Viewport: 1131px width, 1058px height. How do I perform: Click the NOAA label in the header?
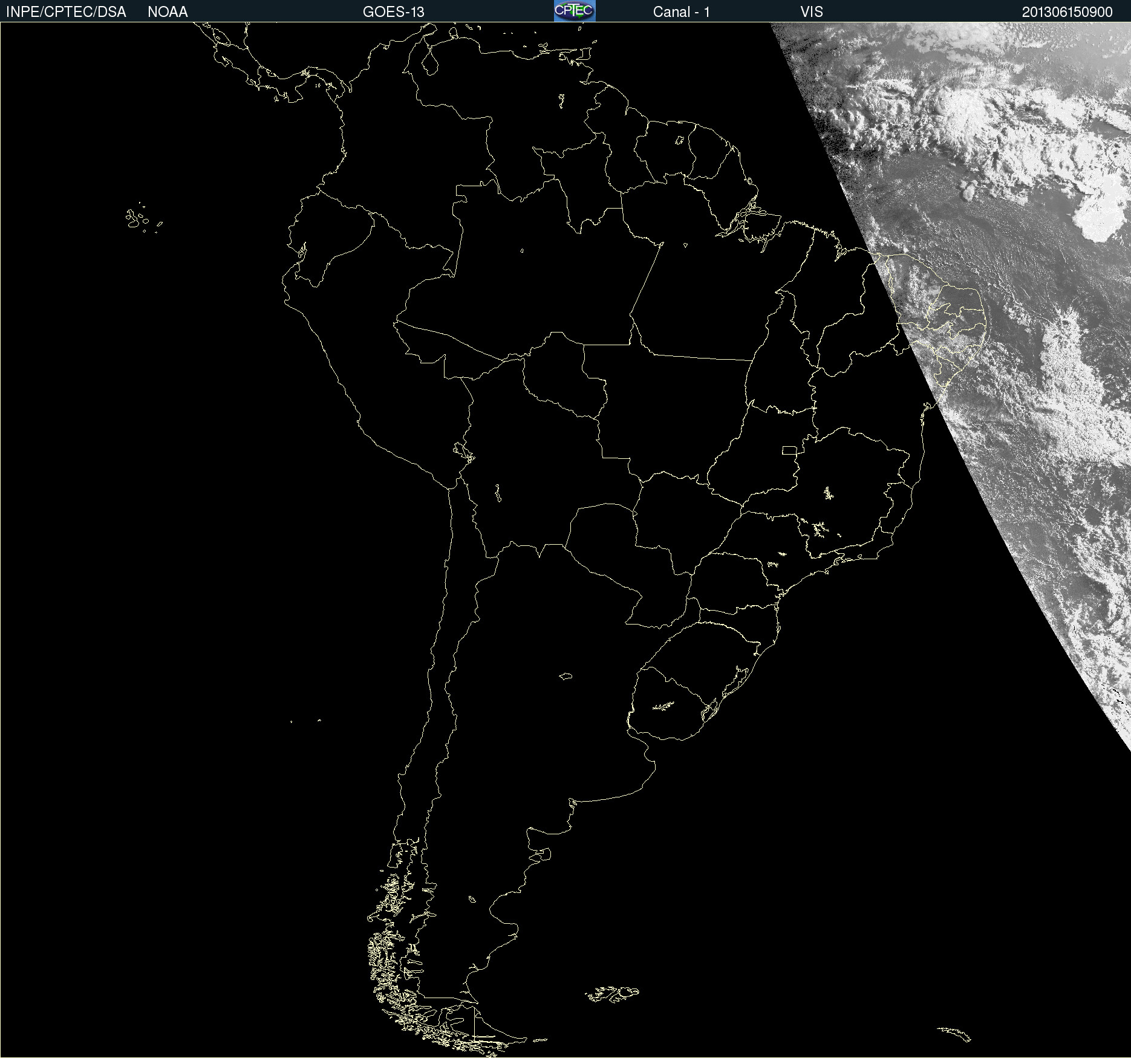(x=168, y=12)
